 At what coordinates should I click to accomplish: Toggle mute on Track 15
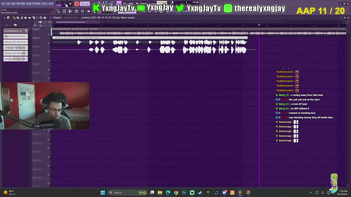coord(49,157)
